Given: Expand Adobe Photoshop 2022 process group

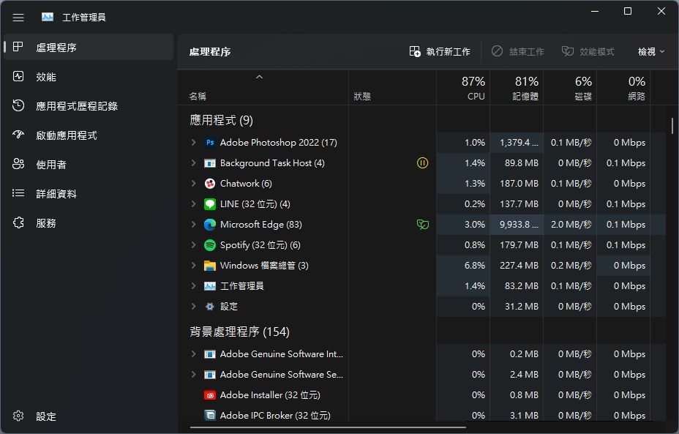Looking at the screenshot, I should (x=194, y=143).
